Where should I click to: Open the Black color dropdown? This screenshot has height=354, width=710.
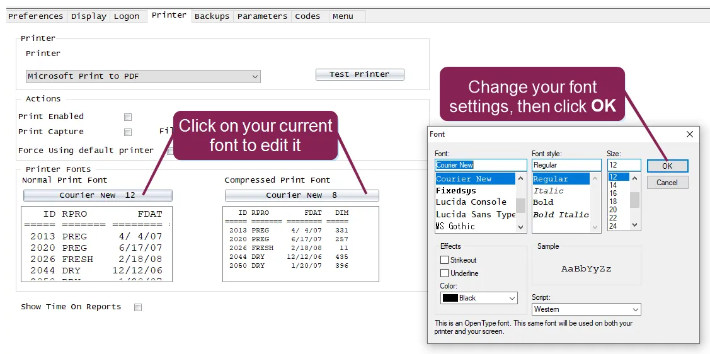[479, 298]
